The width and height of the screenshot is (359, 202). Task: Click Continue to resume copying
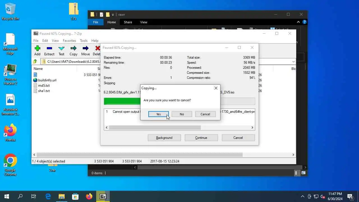click(201, 138)
